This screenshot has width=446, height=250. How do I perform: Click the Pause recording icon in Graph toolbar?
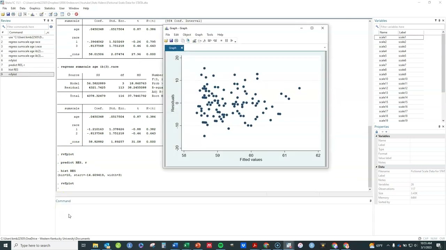[x=226, y=41]
